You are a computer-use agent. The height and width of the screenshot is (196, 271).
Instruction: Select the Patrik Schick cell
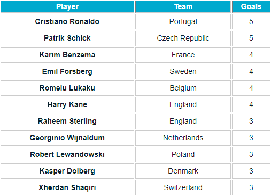click(x=67, y=38)
